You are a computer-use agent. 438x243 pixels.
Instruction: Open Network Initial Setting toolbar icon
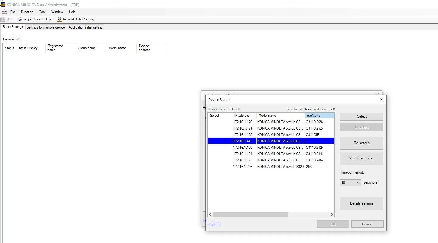60,19
